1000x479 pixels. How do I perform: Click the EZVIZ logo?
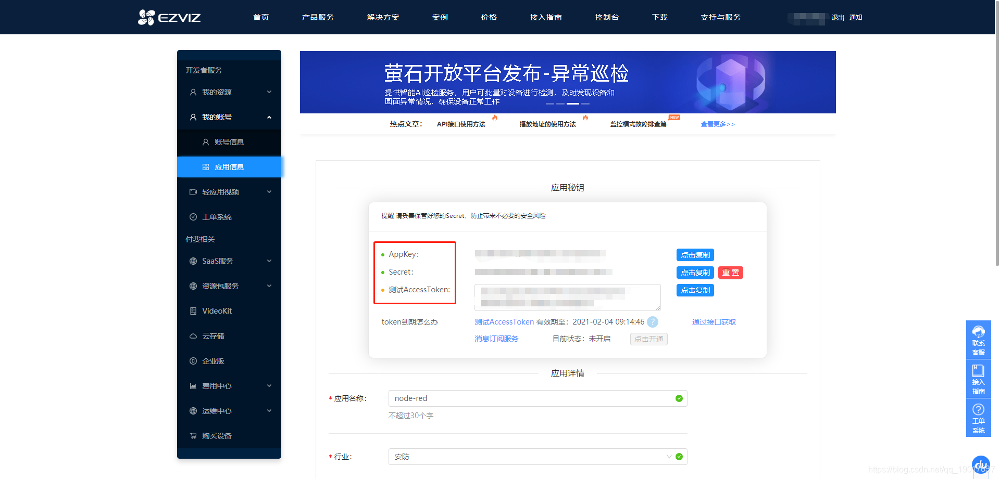pos(169,17)
